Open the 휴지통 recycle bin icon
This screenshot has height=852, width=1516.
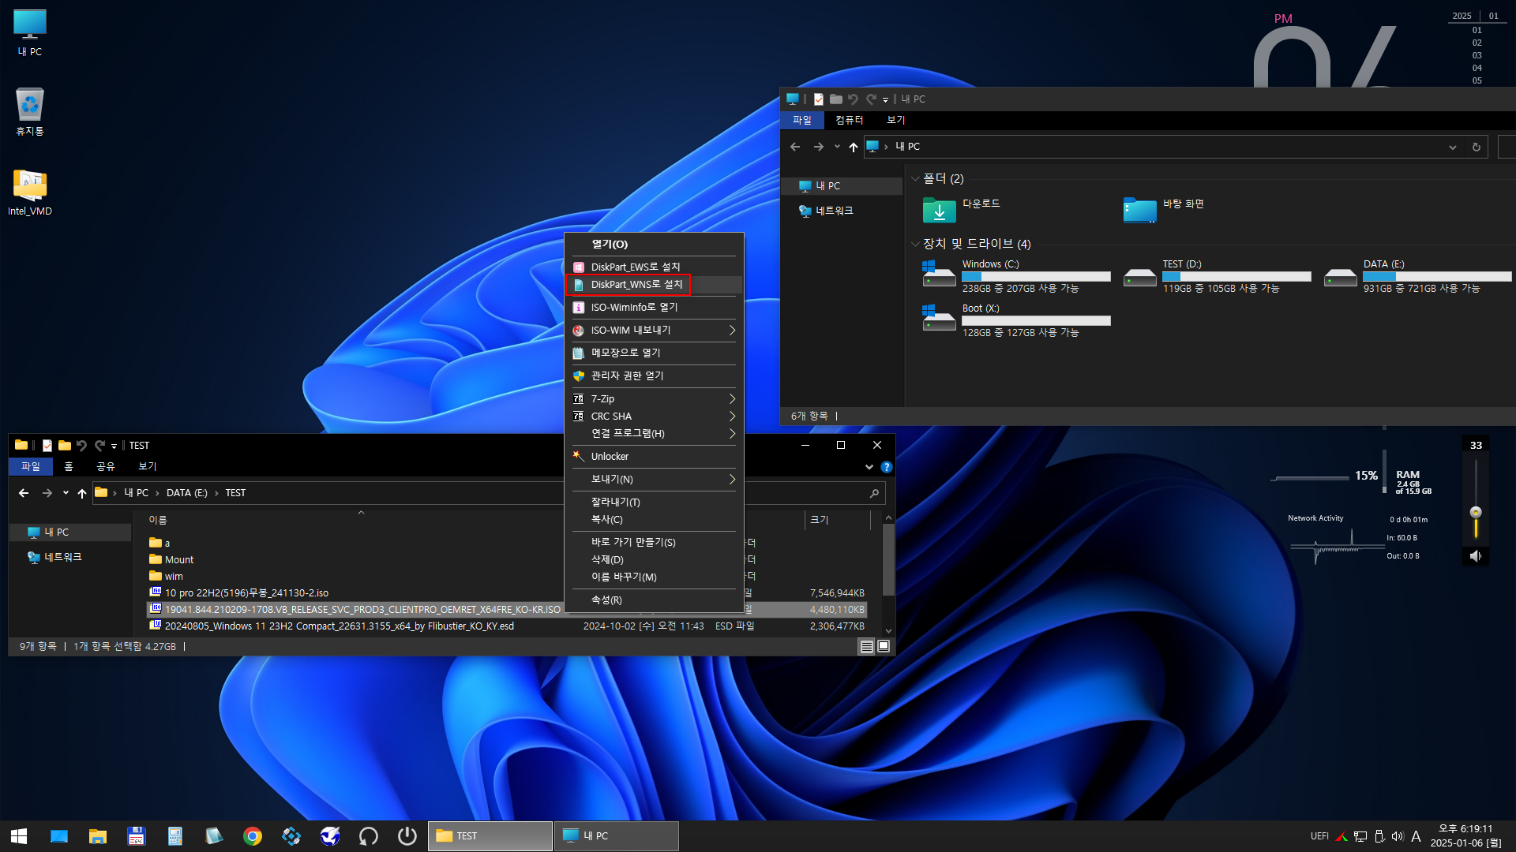click(30, 112)
